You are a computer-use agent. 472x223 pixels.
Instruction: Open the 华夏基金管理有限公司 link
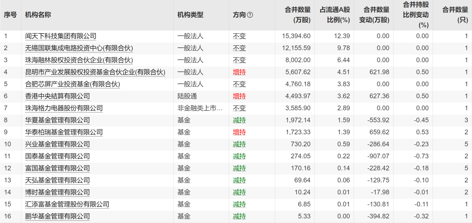coord(57,120)
